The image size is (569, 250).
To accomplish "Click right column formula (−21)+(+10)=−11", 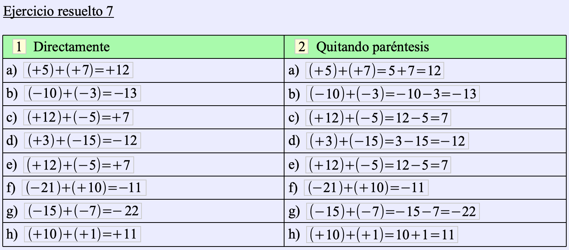I will click(366, 188).
